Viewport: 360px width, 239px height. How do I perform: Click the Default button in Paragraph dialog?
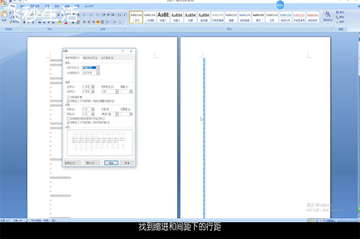pos(92,163)
